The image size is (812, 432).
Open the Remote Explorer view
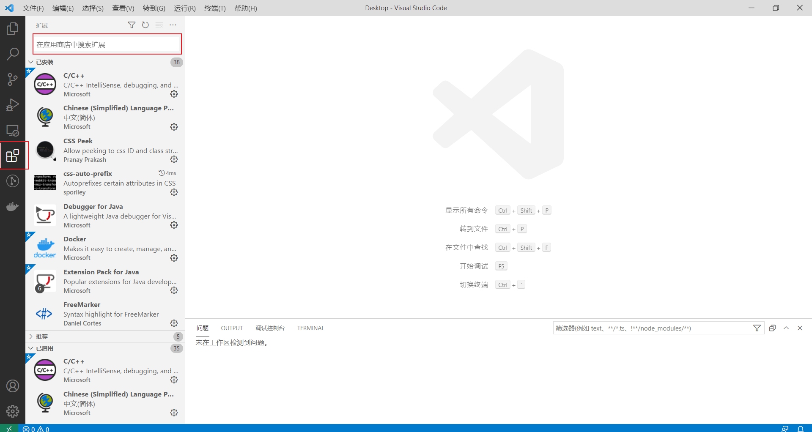(13, 130)
